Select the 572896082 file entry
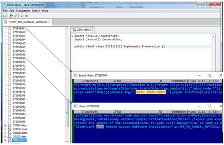This screenshot has width=224, height=145. coord(19,107)
